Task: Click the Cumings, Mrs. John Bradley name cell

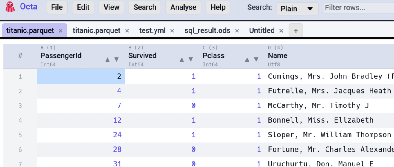Action: pyautogui.click(x=329, y=76)
